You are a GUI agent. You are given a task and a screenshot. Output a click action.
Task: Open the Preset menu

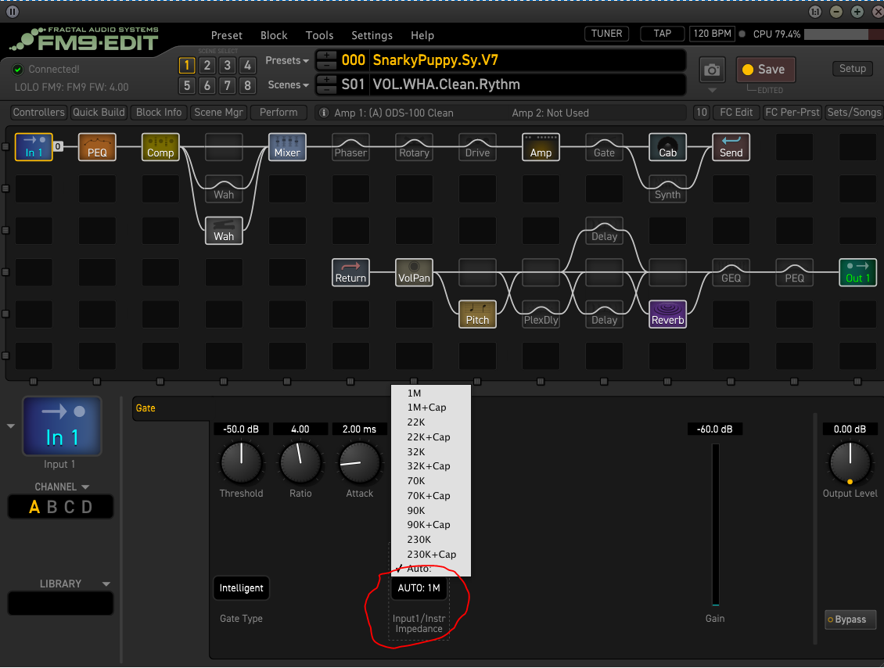coord(227,35)
